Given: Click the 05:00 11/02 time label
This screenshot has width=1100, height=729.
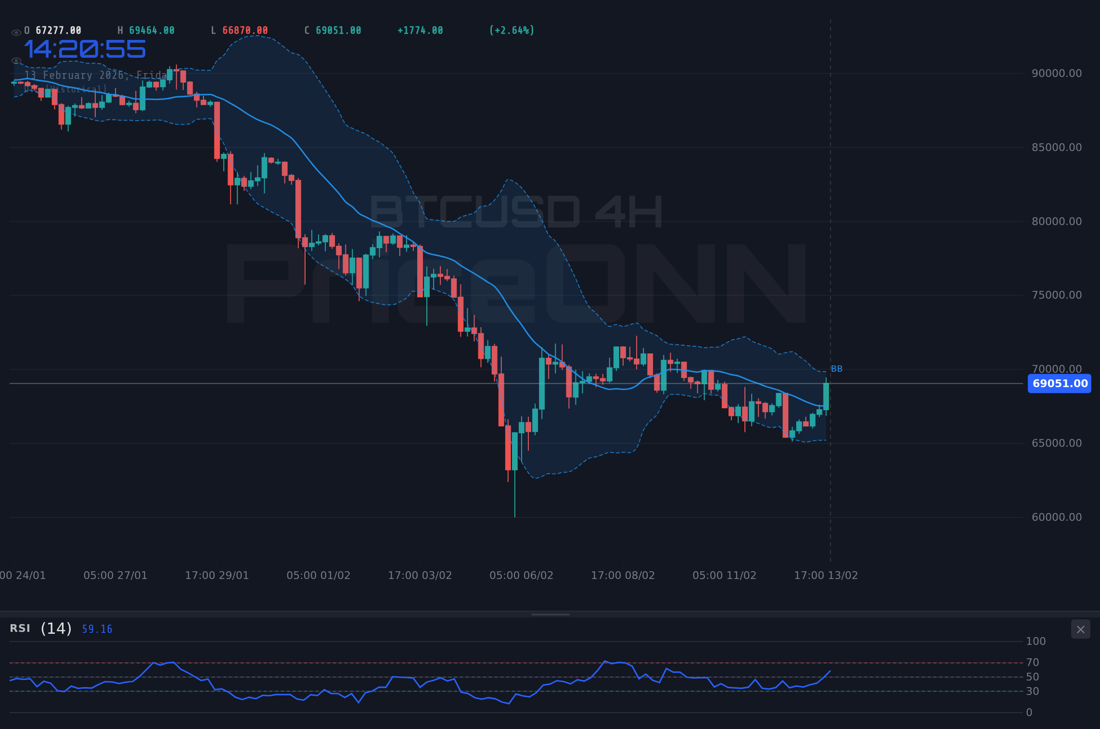Looking at the screenshot, I should tap(725, 576).
